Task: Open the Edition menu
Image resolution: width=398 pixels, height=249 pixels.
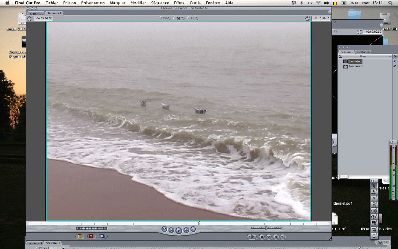Action: (69, 3)
